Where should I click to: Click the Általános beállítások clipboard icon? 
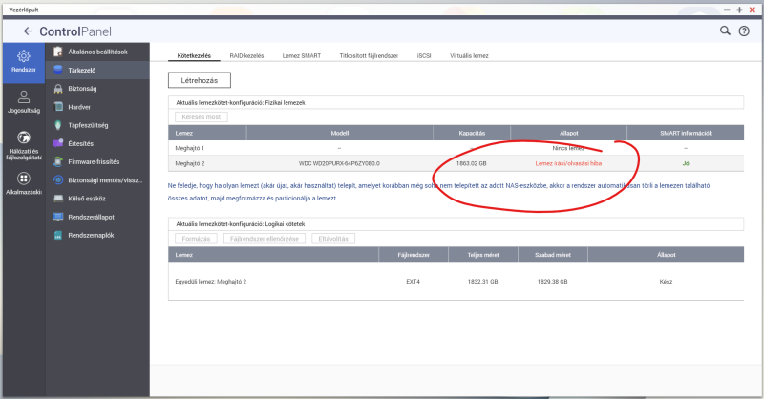click(58, 52)
